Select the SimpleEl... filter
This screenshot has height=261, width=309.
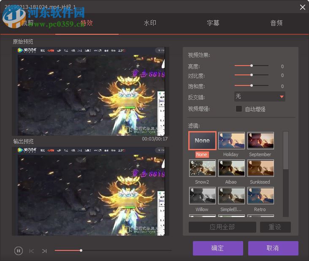pyautogui.click(x=231, y=196)
